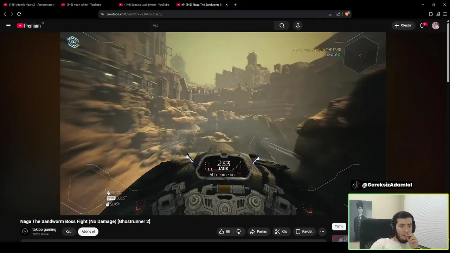The width and height of the screenshot is (450, 253).
Task: Switch to Samurai Jack (intro) tab
Action: pyautogui.click(x=144, y=5)
